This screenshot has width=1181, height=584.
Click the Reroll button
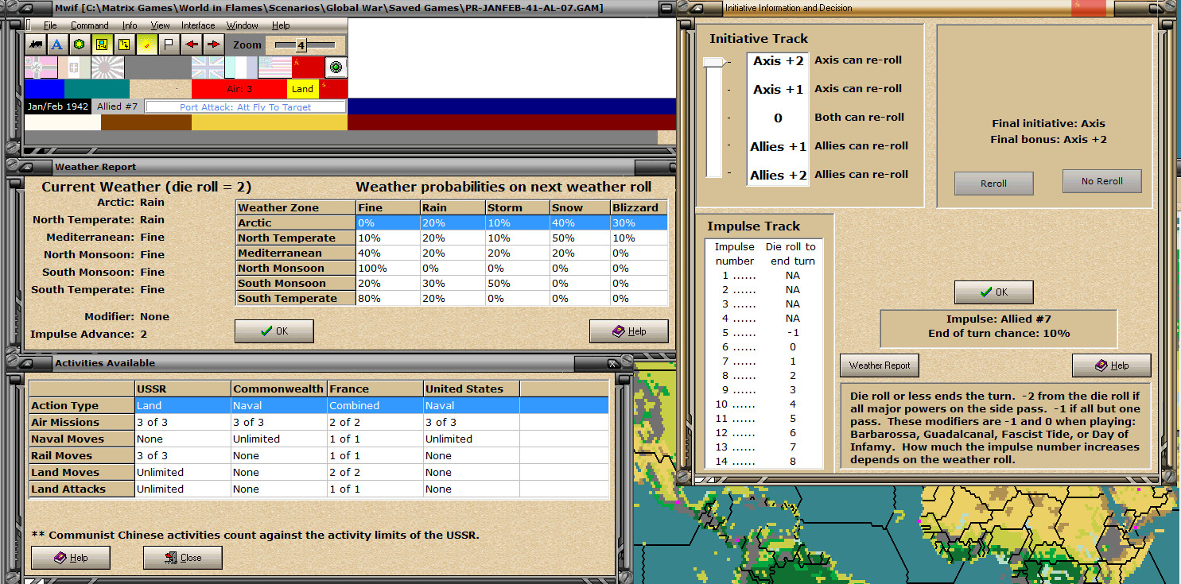[x=993, y=184]
